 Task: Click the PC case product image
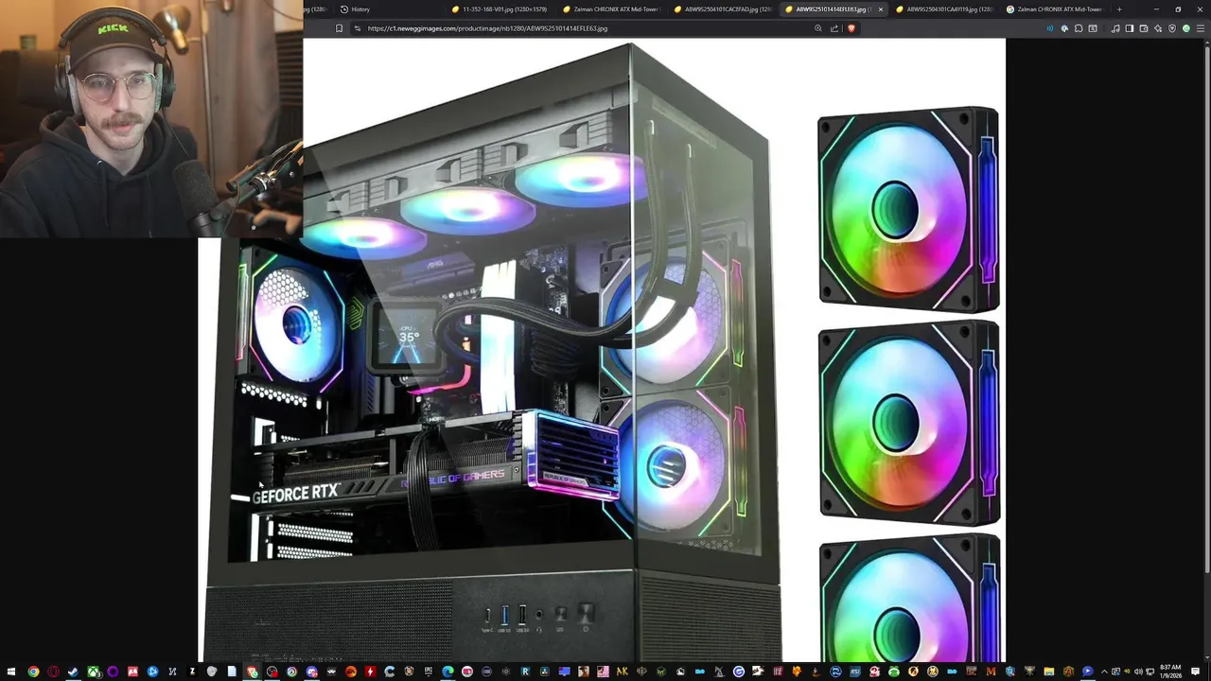tap(602, 350)
